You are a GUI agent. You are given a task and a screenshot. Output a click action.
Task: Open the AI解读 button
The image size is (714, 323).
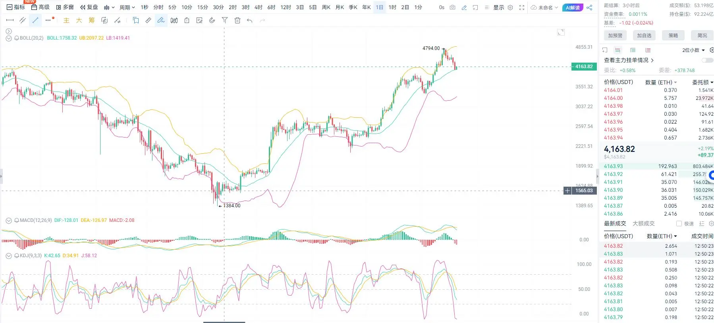pyautogui.click(x=573, y=8)
